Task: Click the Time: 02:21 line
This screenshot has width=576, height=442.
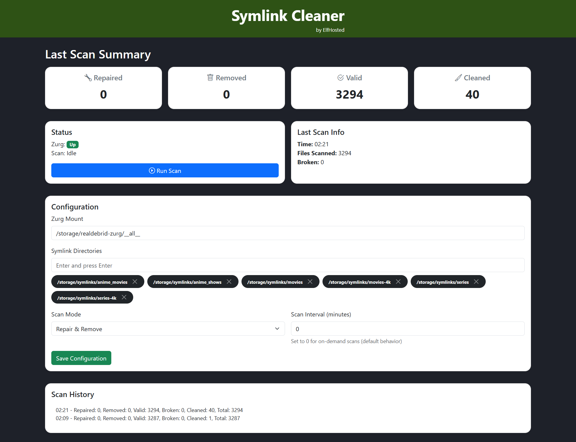Action: pos(313,144)
